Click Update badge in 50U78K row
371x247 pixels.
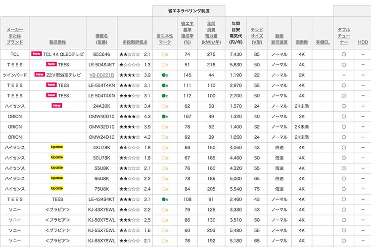pyautogui.click(x=57, y=158)
